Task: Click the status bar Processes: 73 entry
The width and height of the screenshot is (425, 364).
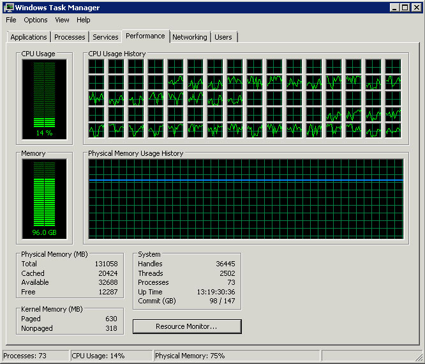Action: (36, 356)
